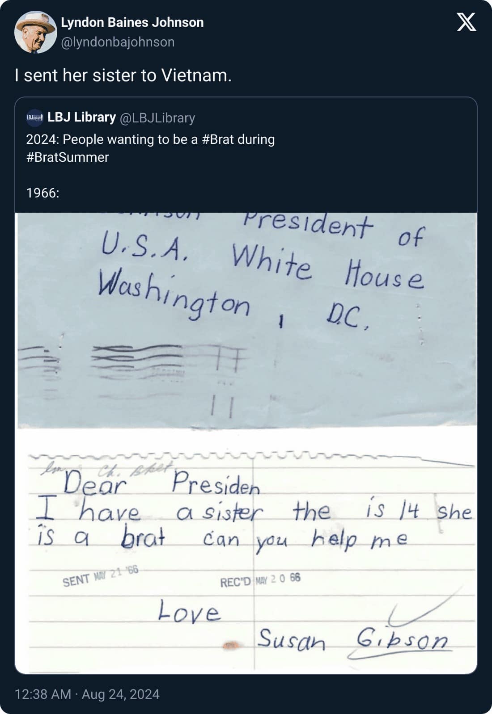Click the tweet text about Vietnam

click(123, 76)
